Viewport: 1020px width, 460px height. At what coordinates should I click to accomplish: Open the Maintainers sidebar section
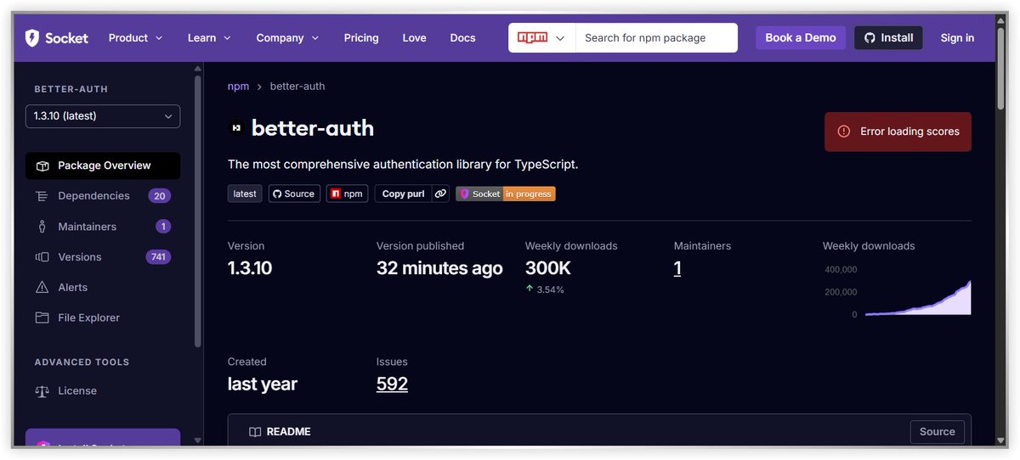[103, 227]
